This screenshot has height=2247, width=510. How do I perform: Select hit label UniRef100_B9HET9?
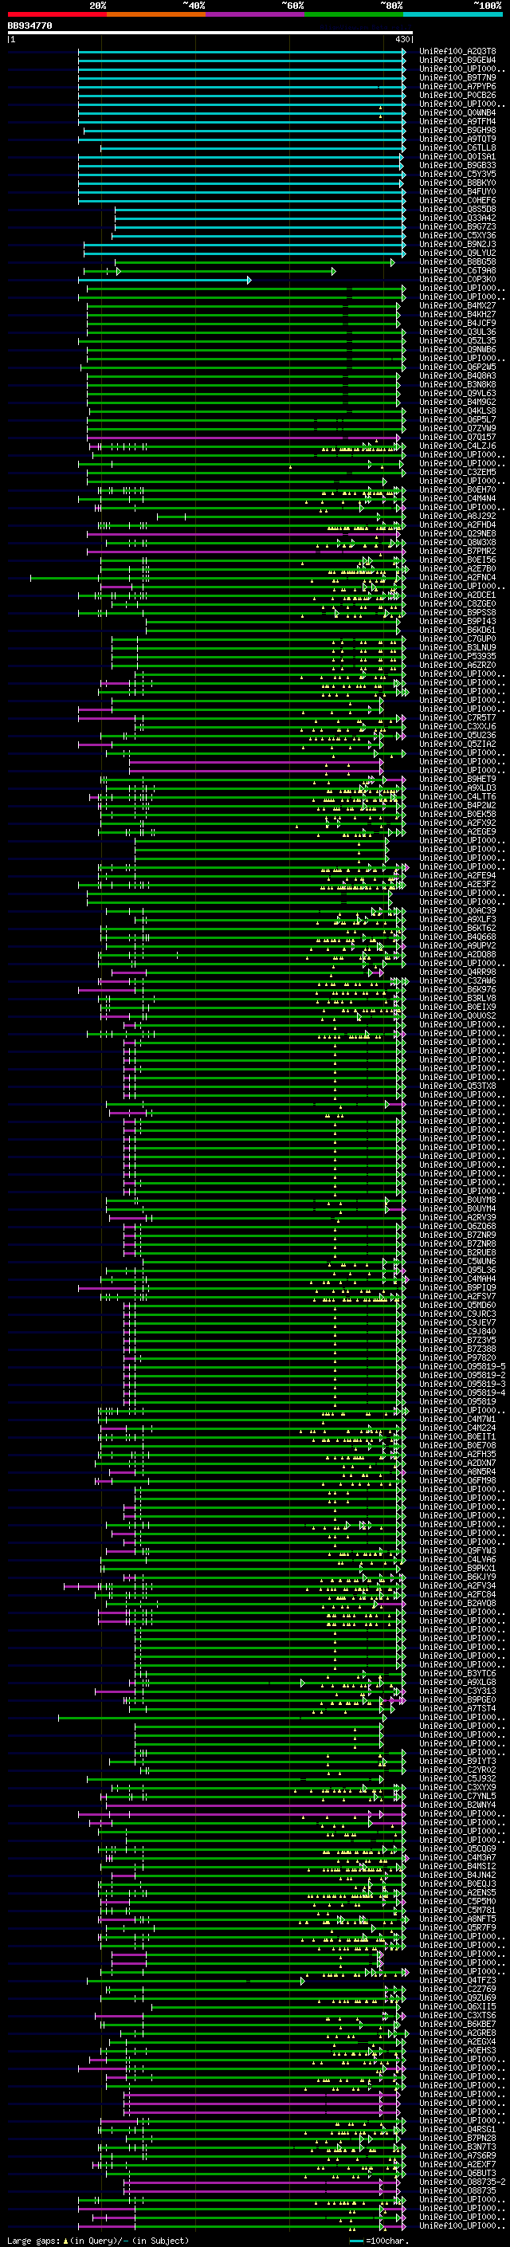pyautogui.click(x=457, y=779)
